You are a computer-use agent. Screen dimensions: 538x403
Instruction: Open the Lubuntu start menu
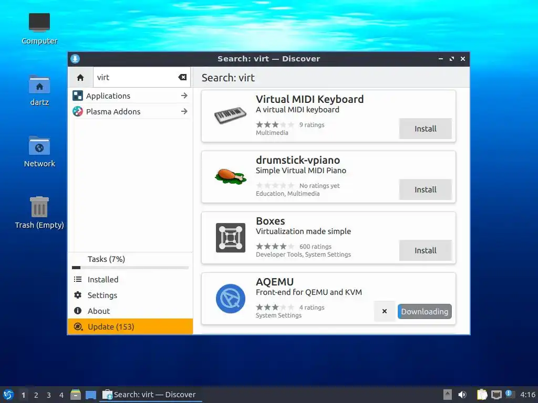[8, 395]
